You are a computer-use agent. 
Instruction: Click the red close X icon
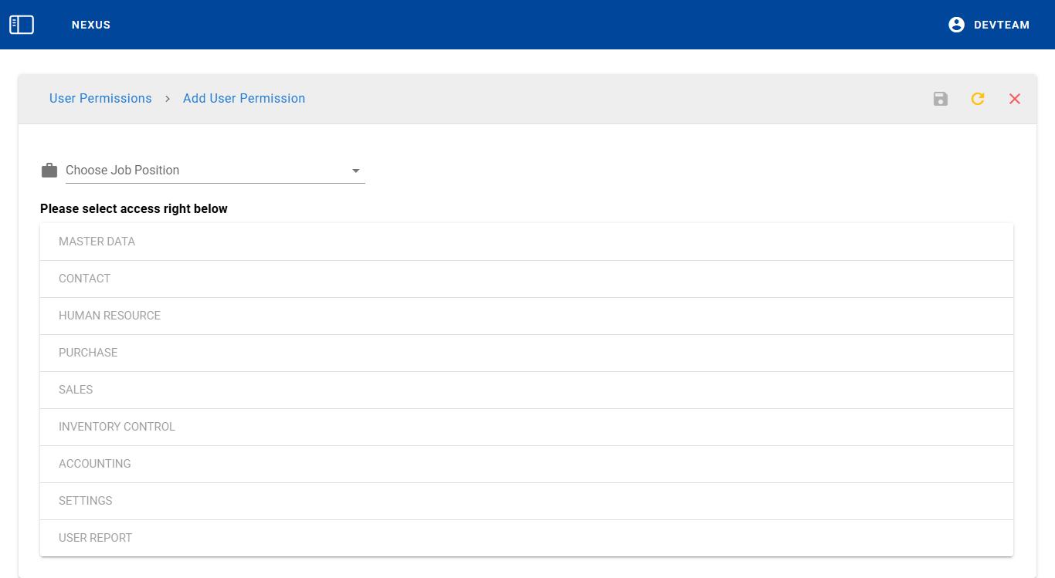pos(1015,99)
